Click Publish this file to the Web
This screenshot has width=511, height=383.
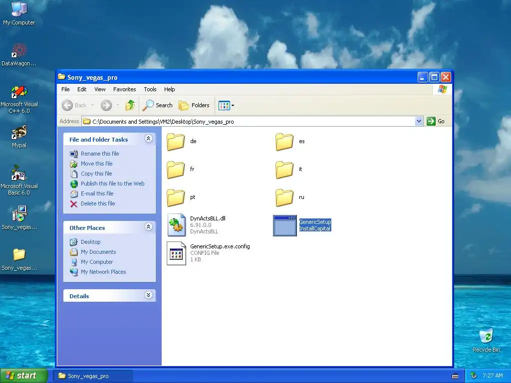[x=112, y=184]
